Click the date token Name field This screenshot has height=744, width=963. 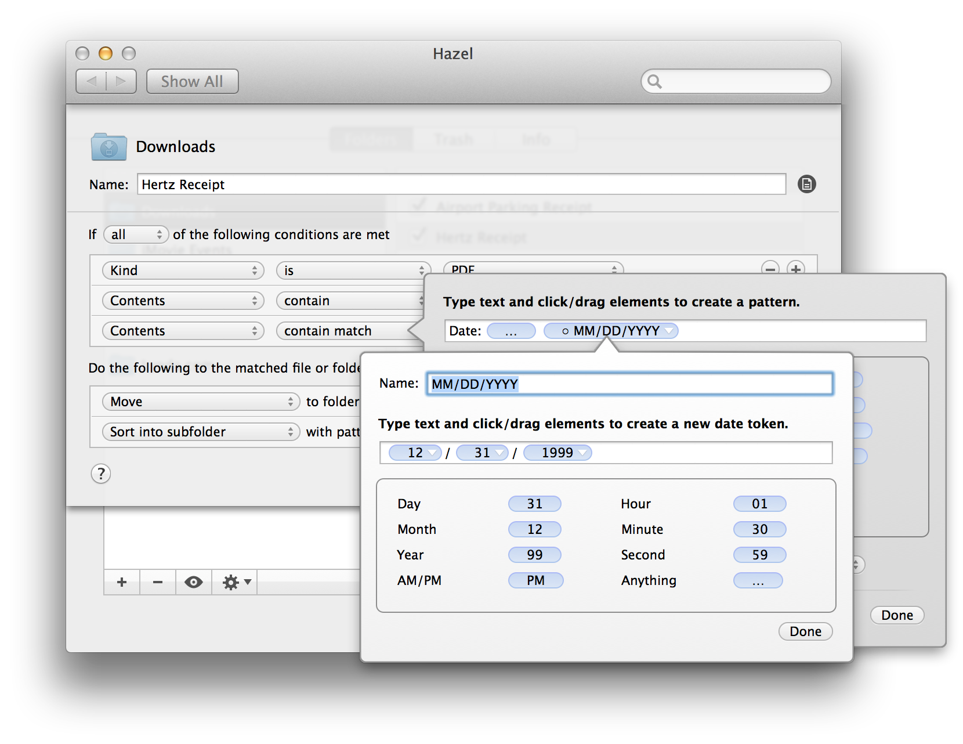(630, 384)
